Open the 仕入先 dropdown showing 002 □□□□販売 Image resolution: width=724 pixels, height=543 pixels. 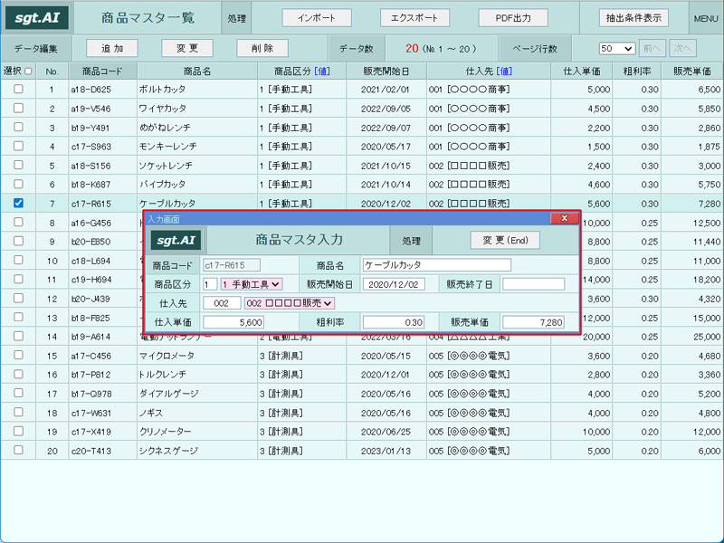click(290, 303)
